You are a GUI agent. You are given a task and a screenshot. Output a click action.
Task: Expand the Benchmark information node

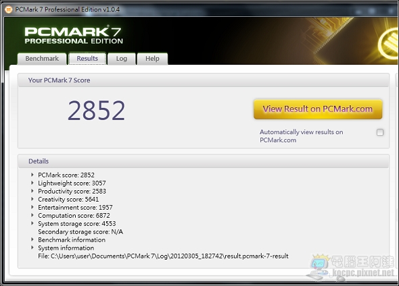32,239
